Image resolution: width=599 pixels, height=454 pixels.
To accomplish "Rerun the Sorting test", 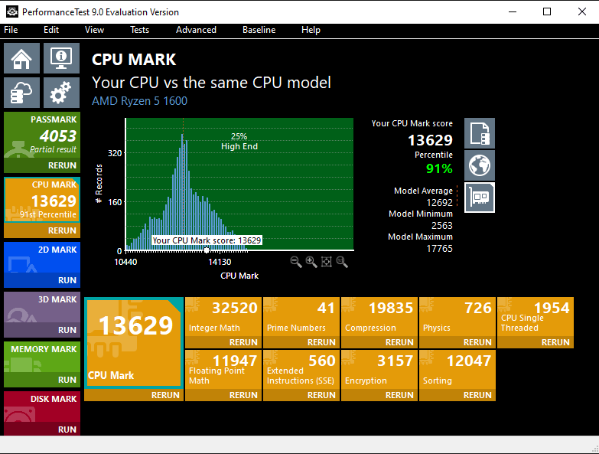I will click(x=457, y=395).
